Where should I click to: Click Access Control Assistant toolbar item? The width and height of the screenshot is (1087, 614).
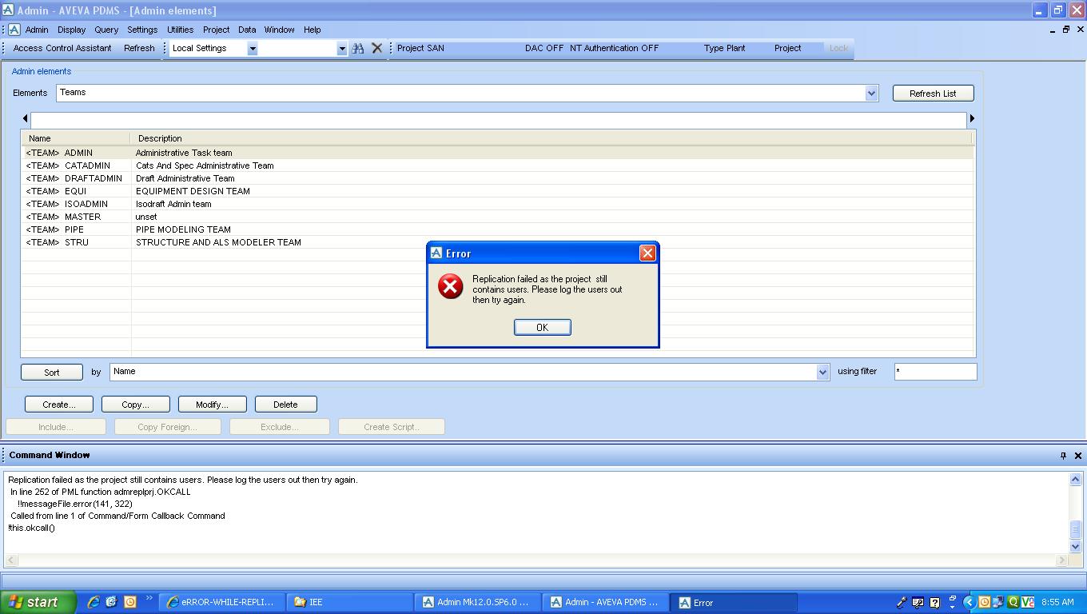click(62, 48)
